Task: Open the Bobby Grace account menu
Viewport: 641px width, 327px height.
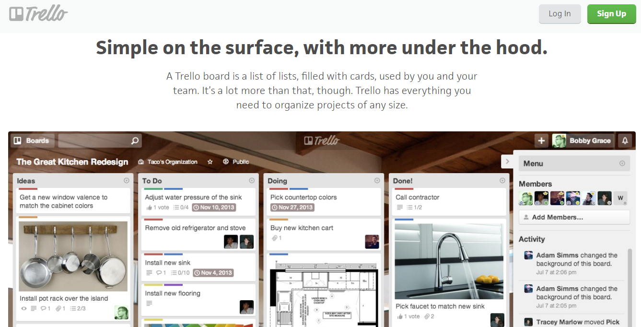Action: [583, 140]
